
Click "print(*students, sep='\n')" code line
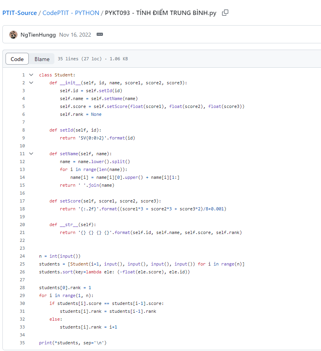[x=73, y=343]
